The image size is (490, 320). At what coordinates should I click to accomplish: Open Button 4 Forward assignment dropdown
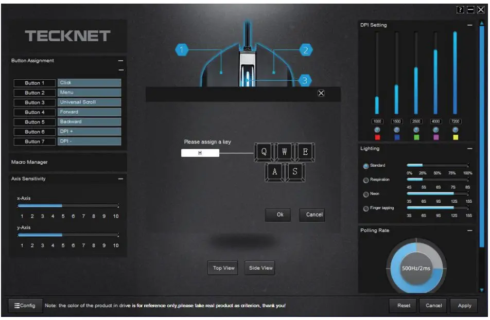(90, 112)
